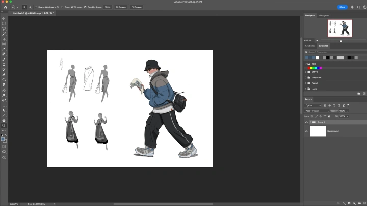Select the Swatches tab
Viewport: 367px width, 206px height.
click(x=323, y=46)
